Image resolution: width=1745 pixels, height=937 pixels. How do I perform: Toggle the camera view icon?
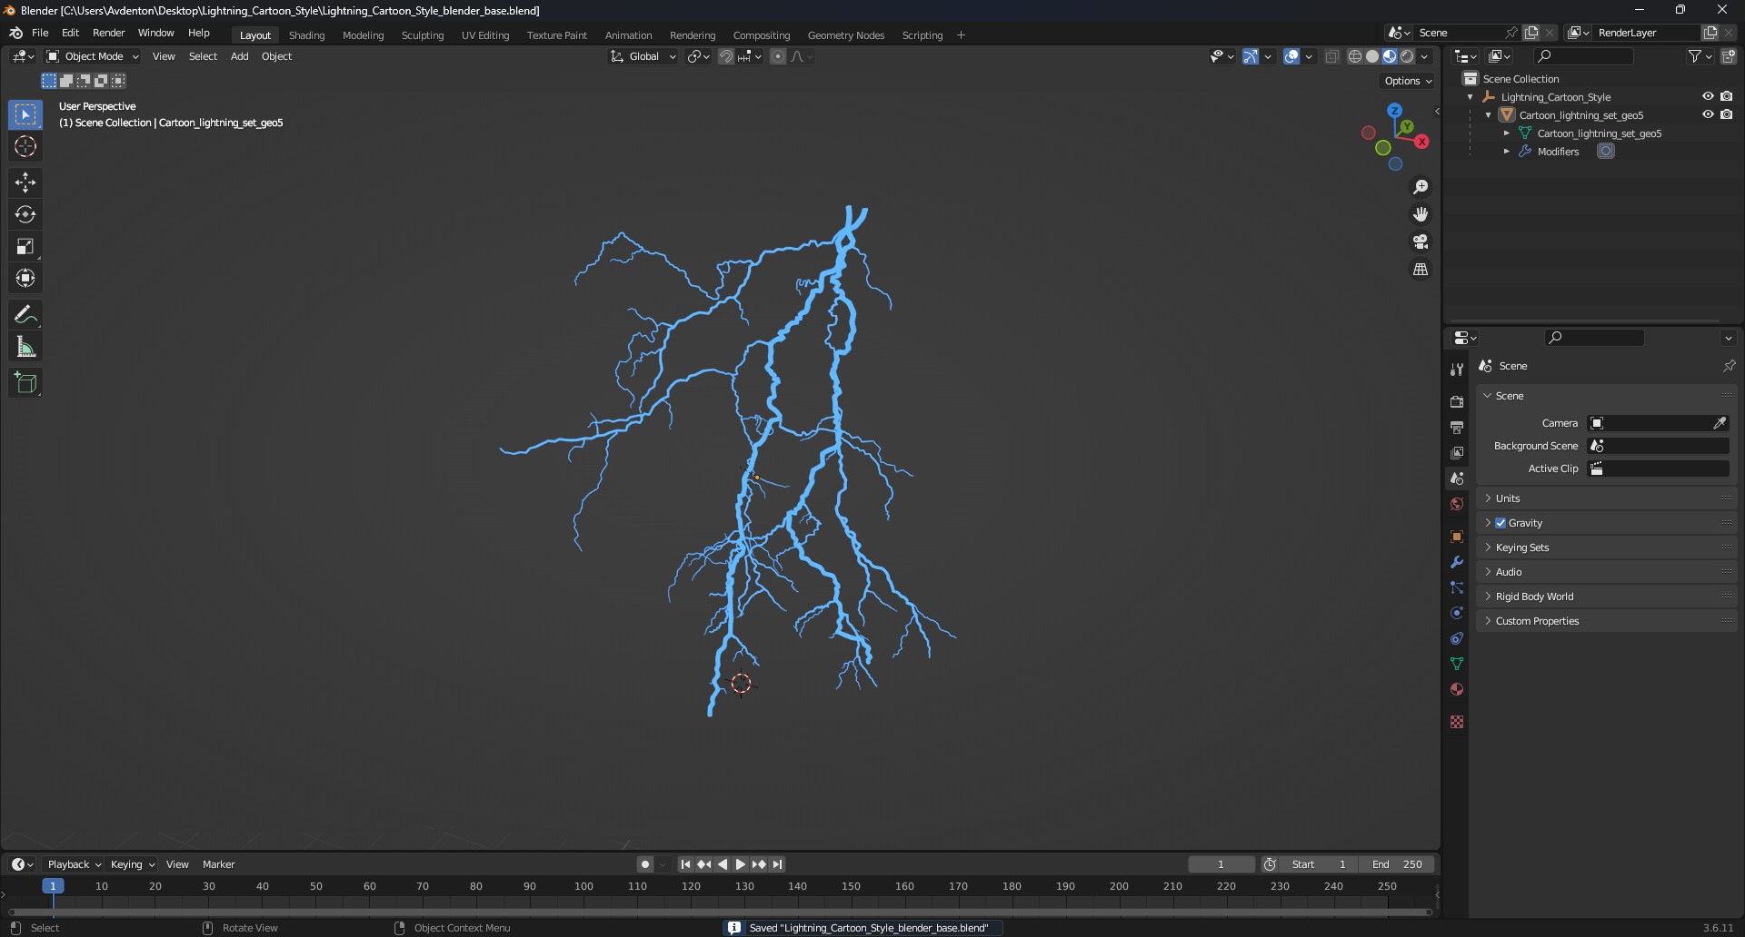coord(1421,242)
